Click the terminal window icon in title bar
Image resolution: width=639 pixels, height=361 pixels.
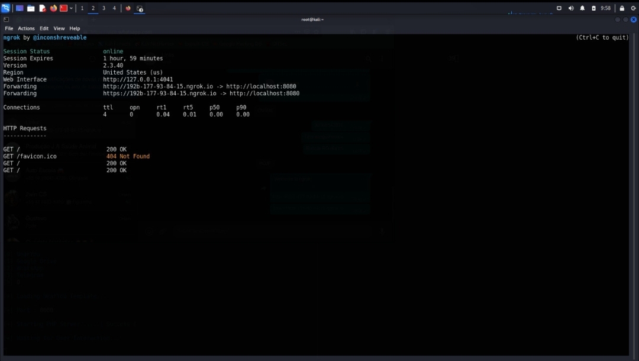tap(6, 20)
